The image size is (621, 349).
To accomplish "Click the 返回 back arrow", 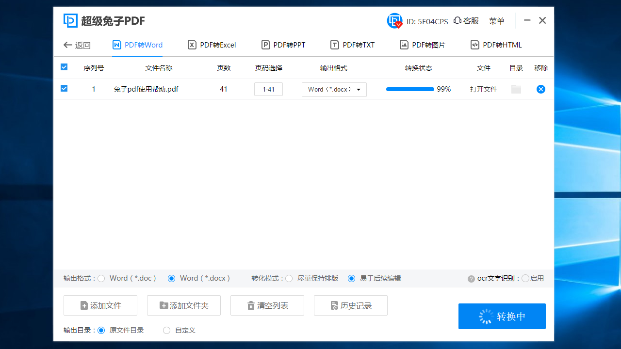I will click(x=68, y=45).
